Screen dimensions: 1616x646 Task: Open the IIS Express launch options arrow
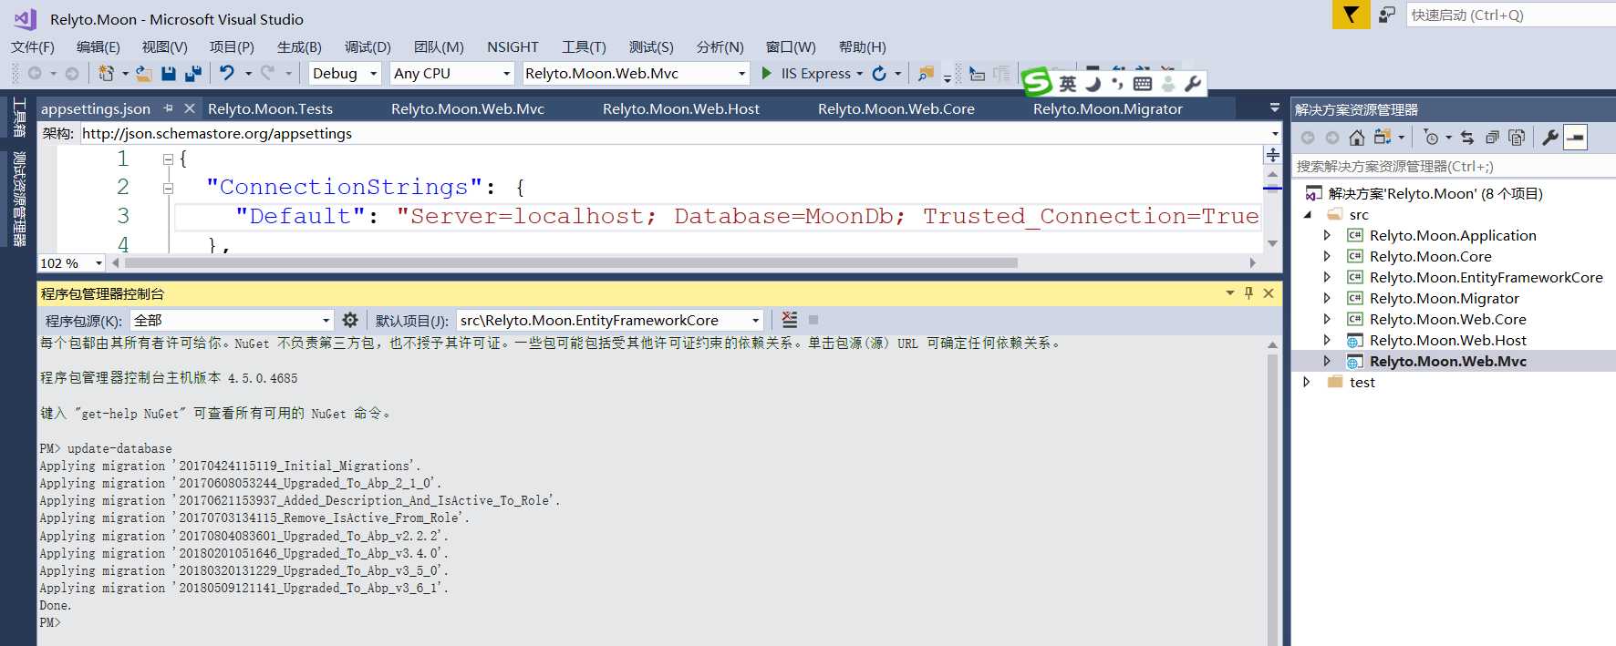coord(859,74)
